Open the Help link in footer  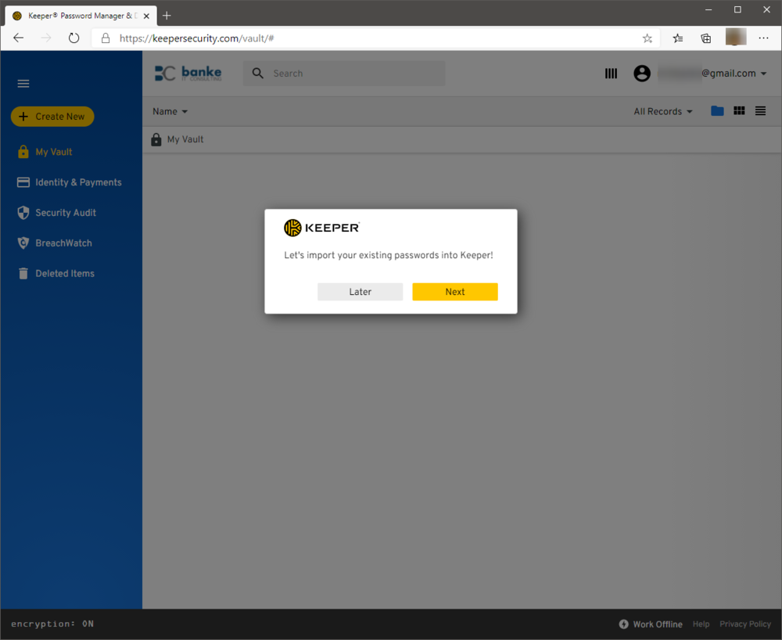(701, 624)
